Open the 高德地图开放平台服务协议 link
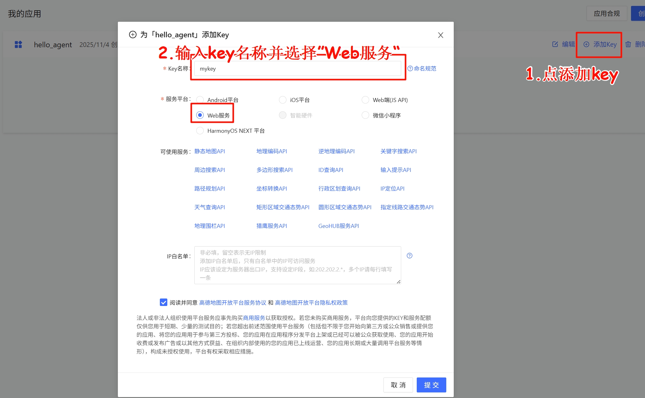Viewport: 645px width, 398px height. pyautogui.click(x=233, y=302)
